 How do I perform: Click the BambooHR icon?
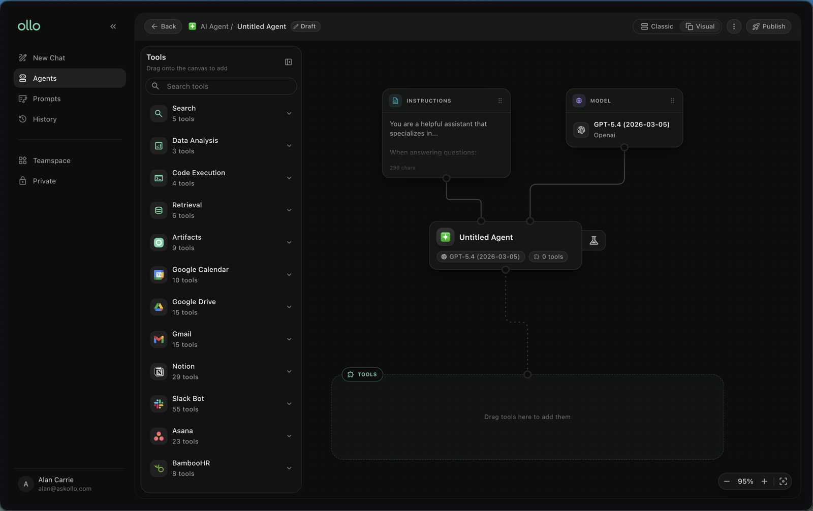[x=159, y=468]
